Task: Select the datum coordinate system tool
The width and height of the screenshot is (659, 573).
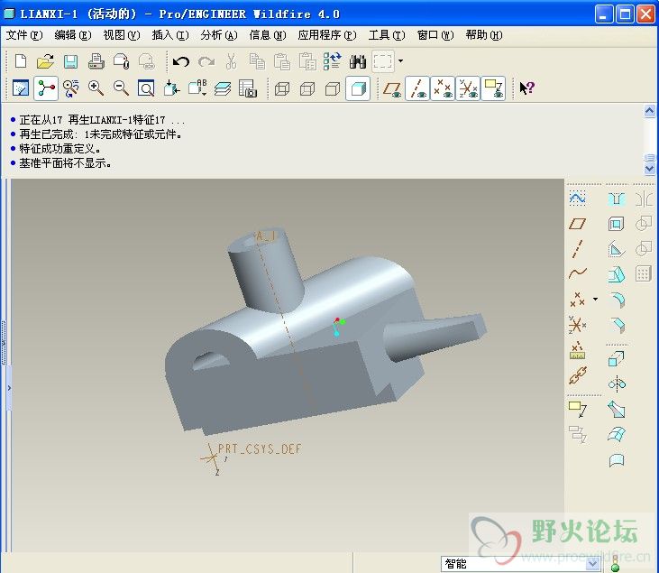Action: pos(578,324)
